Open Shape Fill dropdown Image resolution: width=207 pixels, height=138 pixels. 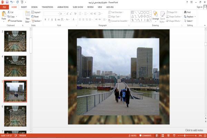coord(172,12)
